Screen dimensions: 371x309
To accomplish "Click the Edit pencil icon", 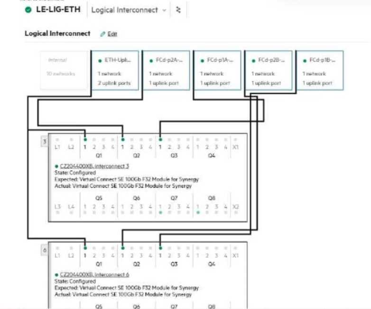I will (102, 34).
